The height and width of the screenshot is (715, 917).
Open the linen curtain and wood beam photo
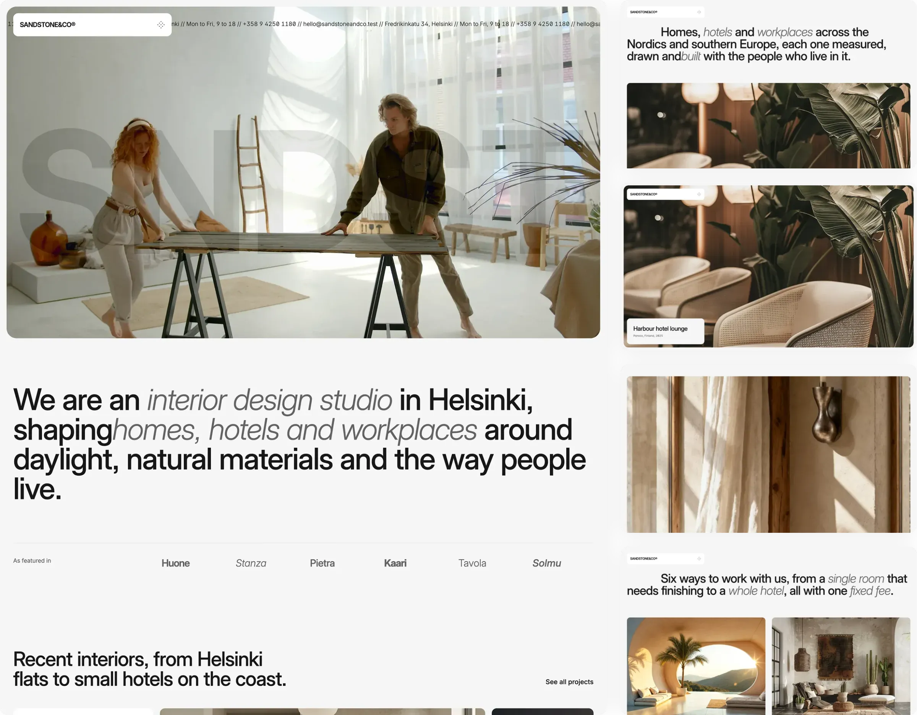click(768, 455)
